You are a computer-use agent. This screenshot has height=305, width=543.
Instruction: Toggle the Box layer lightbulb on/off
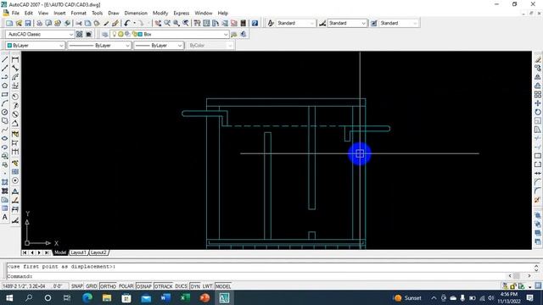pos(115,34)
